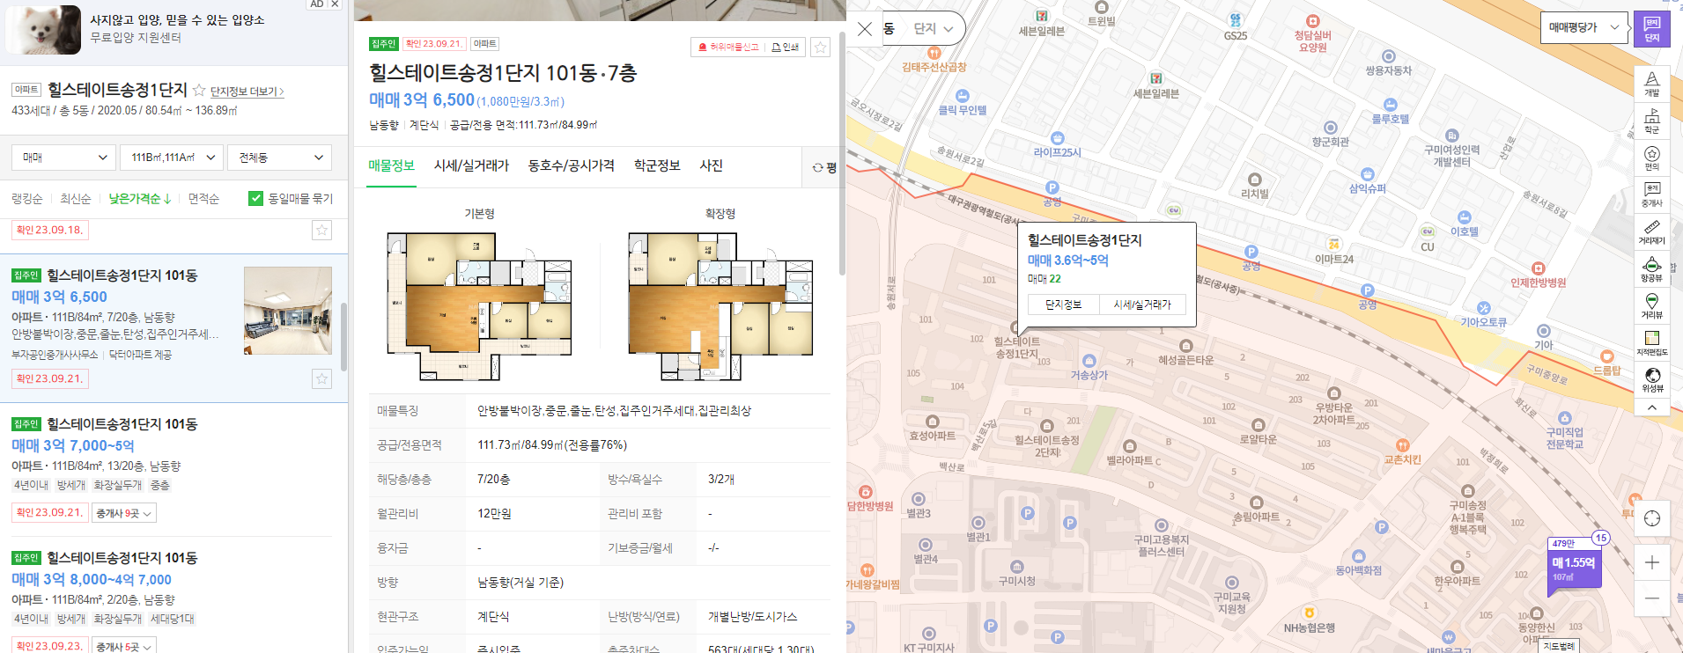The height and width of the screenshot is (653, 1683).
Task: Open 단지정보 더보기 link
Action: [x=247, y=92]
